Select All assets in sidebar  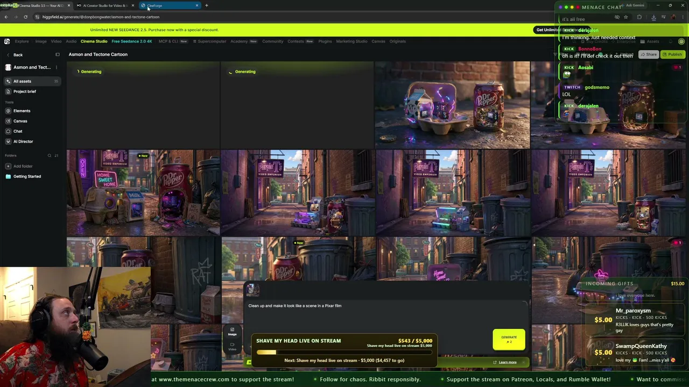click(31, 81)
